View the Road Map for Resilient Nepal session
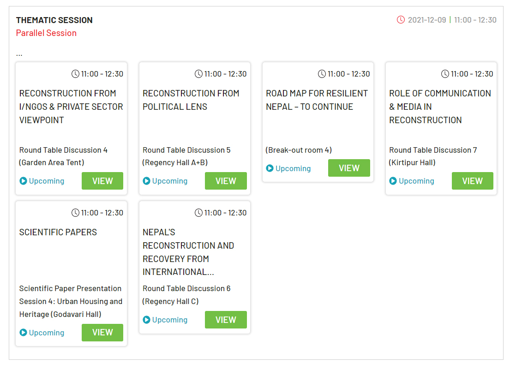 coord(349,168)
